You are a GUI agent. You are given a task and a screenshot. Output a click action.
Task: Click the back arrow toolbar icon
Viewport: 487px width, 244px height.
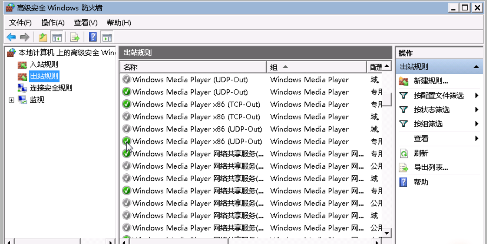click(x=11, y=37)
